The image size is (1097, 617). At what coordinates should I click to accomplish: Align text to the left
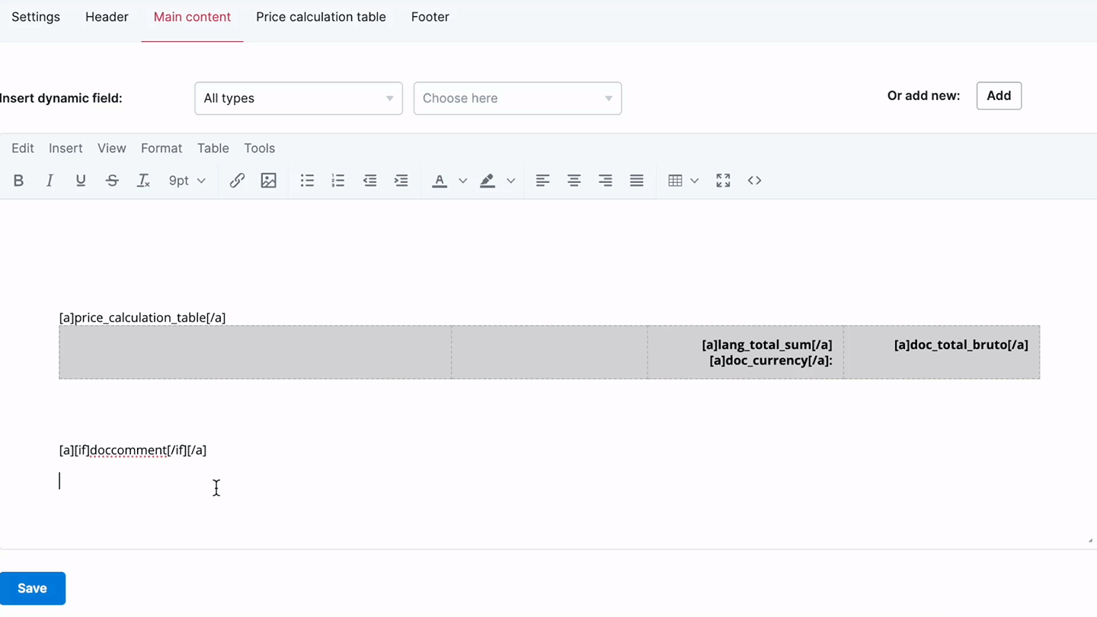[542, 181]
